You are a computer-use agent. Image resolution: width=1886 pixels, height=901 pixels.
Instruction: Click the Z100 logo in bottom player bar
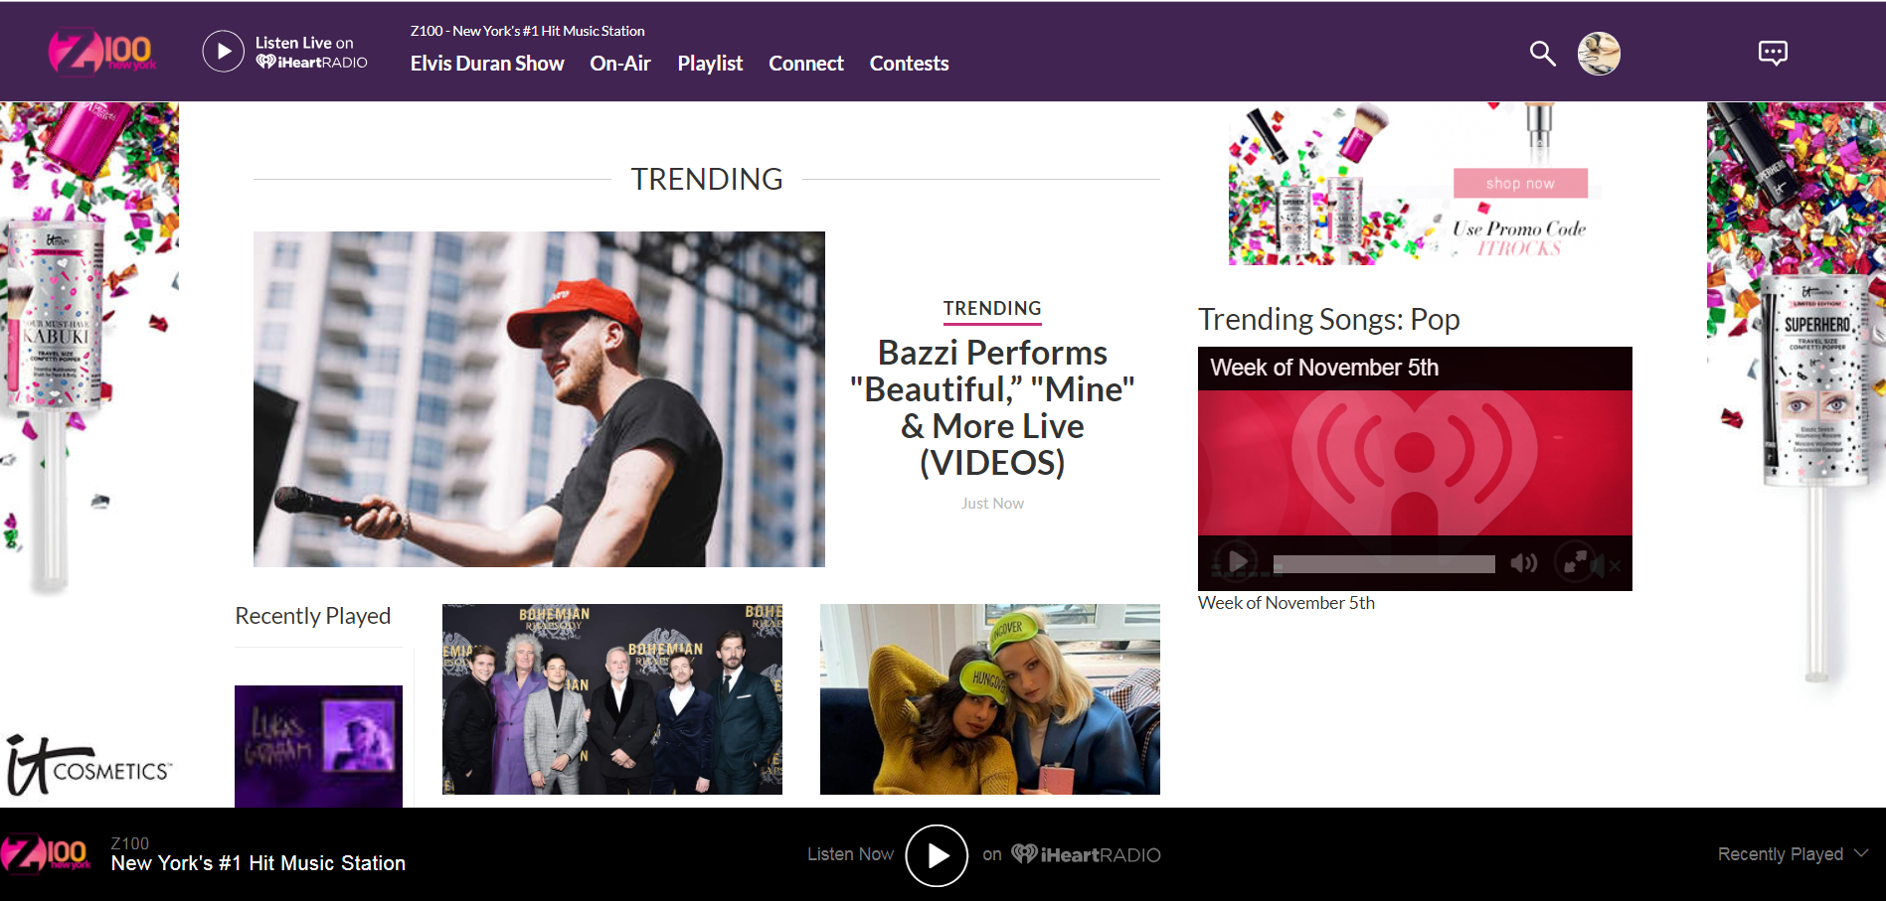[46, 853]
